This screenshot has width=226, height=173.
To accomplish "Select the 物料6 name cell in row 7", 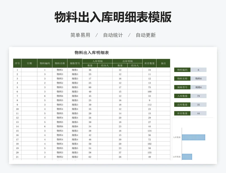I will point(60,96).
